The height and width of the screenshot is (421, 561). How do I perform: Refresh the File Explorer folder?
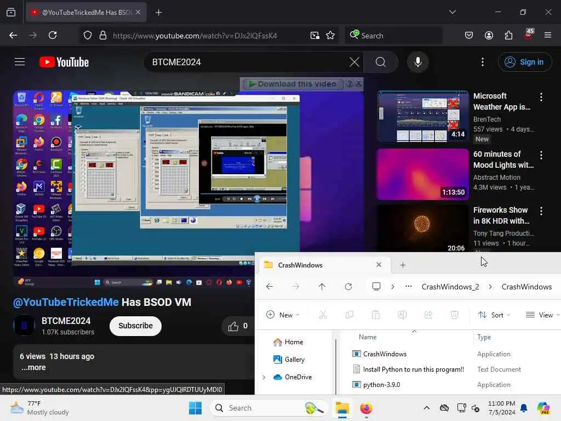pos(348,286)
